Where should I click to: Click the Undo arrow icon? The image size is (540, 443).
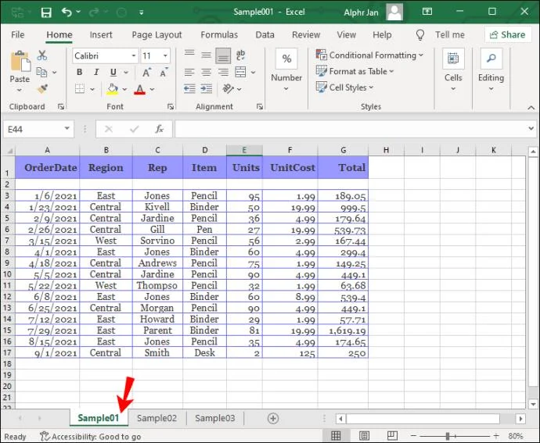tap(67, 12)
